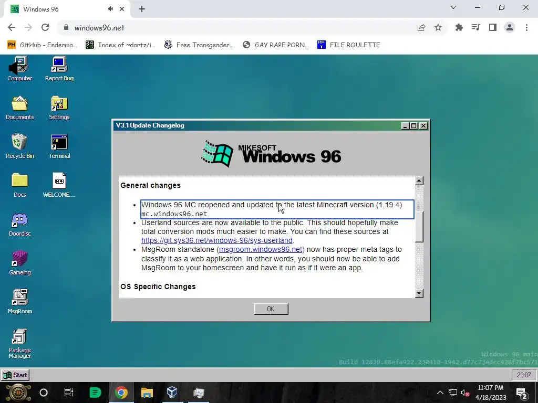Mute the Windows 96 tab audio

tap(110, 9)
